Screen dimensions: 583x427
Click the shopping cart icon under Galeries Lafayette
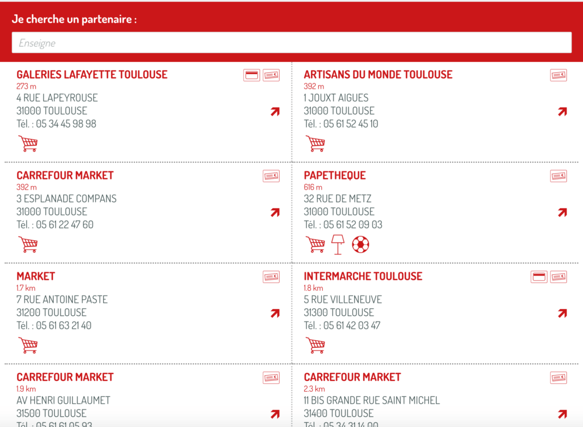click(28, 143)
